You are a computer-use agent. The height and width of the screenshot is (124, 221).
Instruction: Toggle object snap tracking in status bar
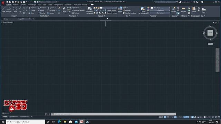[185, 117]
